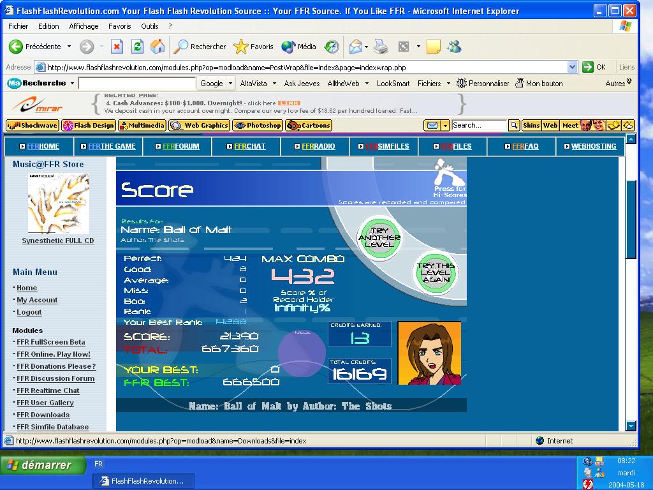Open the Home page house icon
Screen dimensions: 653x490
pyautogui.click(x=158, y=46)
